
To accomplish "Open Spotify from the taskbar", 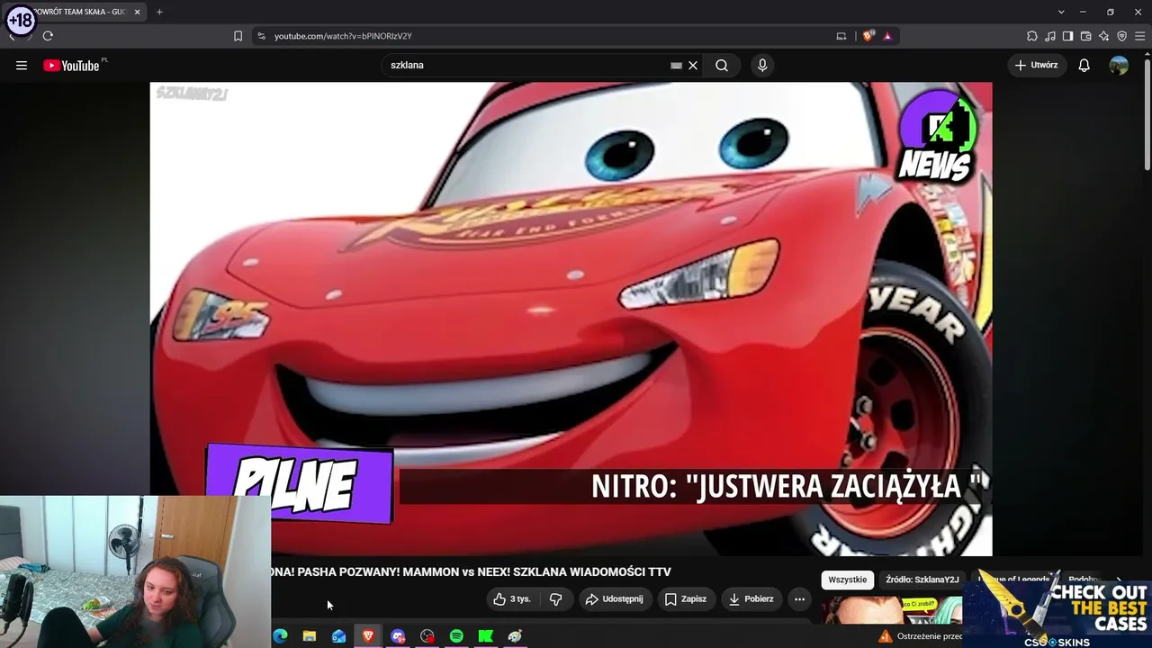I will (x=456, y=636).
